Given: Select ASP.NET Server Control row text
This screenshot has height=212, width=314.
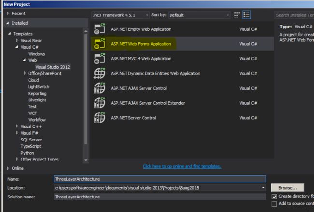Looking at the screenshot, I should tap(133, 118).
